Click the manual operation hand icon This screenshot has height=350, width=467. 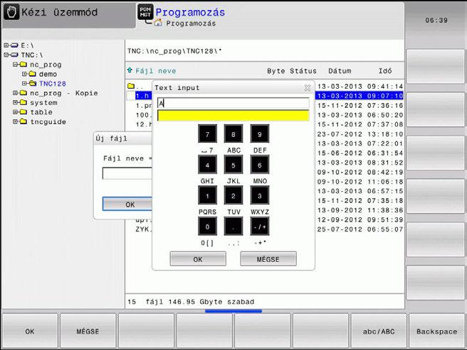click(11, 12)
